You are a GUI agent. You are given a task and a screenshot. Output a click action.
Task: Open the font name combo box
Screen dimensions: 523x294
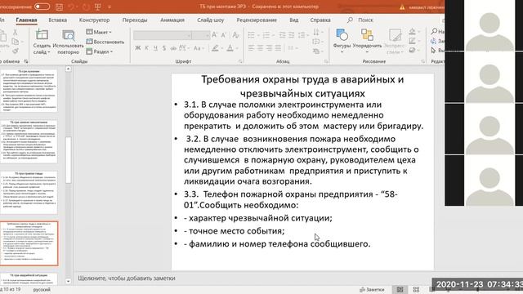(x=163, y=35)
